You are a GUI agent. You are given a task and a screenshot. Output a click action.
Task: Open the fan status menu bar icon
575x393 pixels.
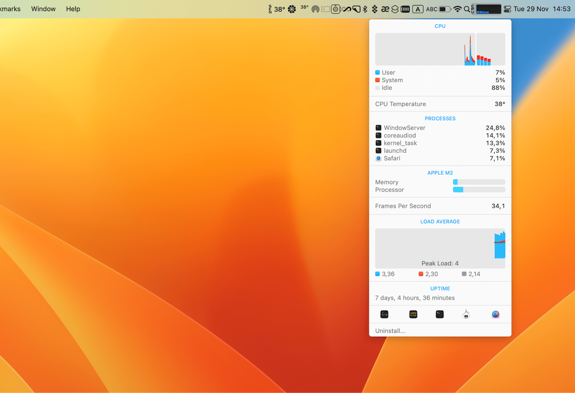click(x=292, y=9)
